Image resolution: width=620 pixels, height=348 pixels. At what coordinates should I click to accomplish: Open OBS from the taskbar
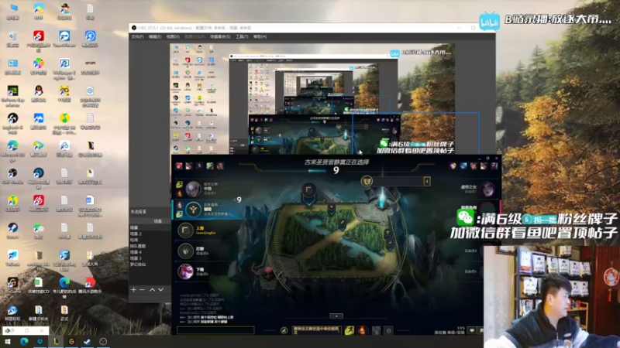(x=103, y=342)
